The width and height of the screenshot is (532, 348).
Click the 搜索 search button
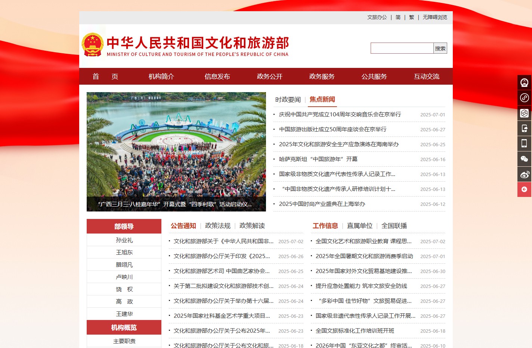(440, 48)
